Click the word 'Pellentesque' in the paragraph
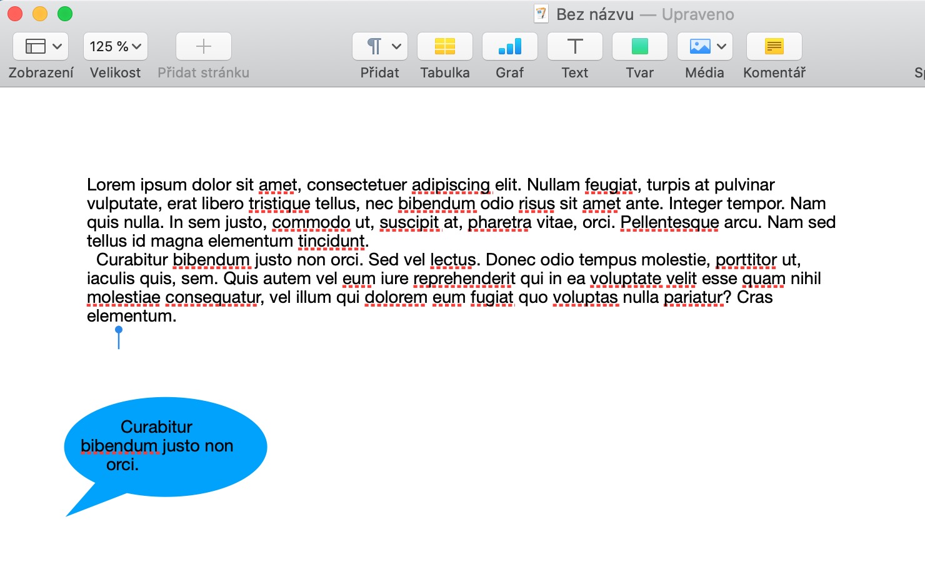The width and height of the screenshot is (925, 567). click(x=669, y=223)
